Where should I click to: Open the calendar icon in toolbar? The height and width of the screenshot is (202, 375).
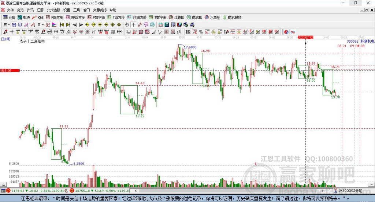(160, 25)
